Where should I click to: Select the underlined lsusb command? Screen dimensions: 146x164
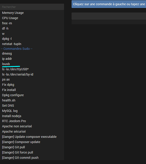6,64
